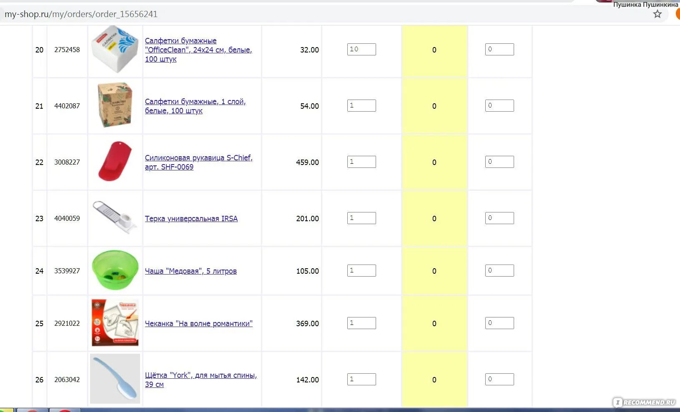Click the rightmost zero field in row 23
680x412 pixels.
499,218
